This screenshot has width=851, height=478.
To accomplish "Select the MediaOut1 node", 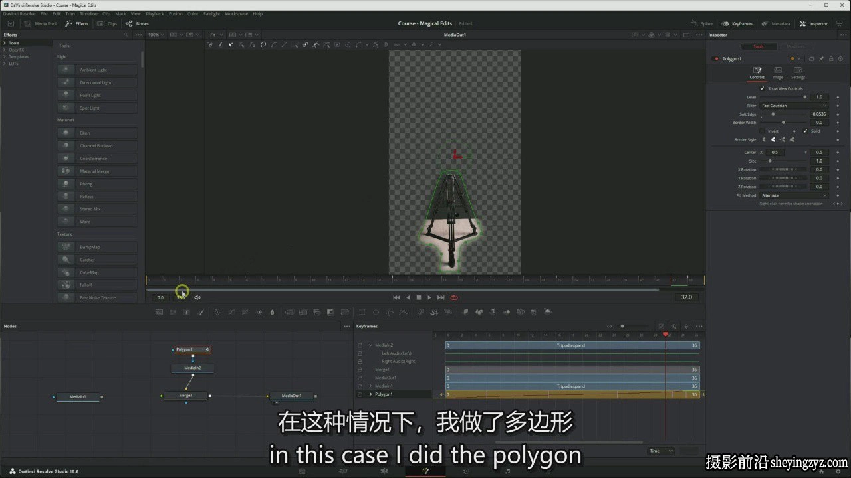I will (291, 396).
